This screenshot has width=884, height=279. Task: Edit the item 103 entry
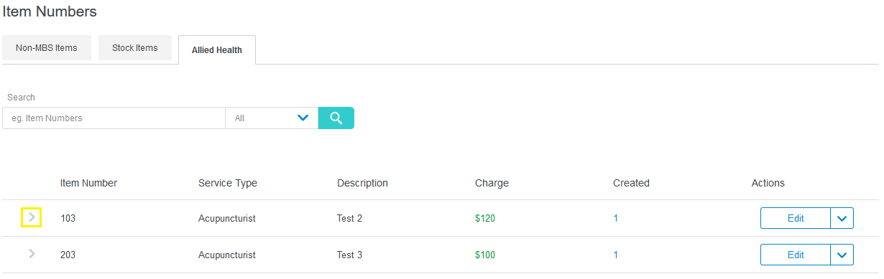pyautogui.click(x=796, y=218)
